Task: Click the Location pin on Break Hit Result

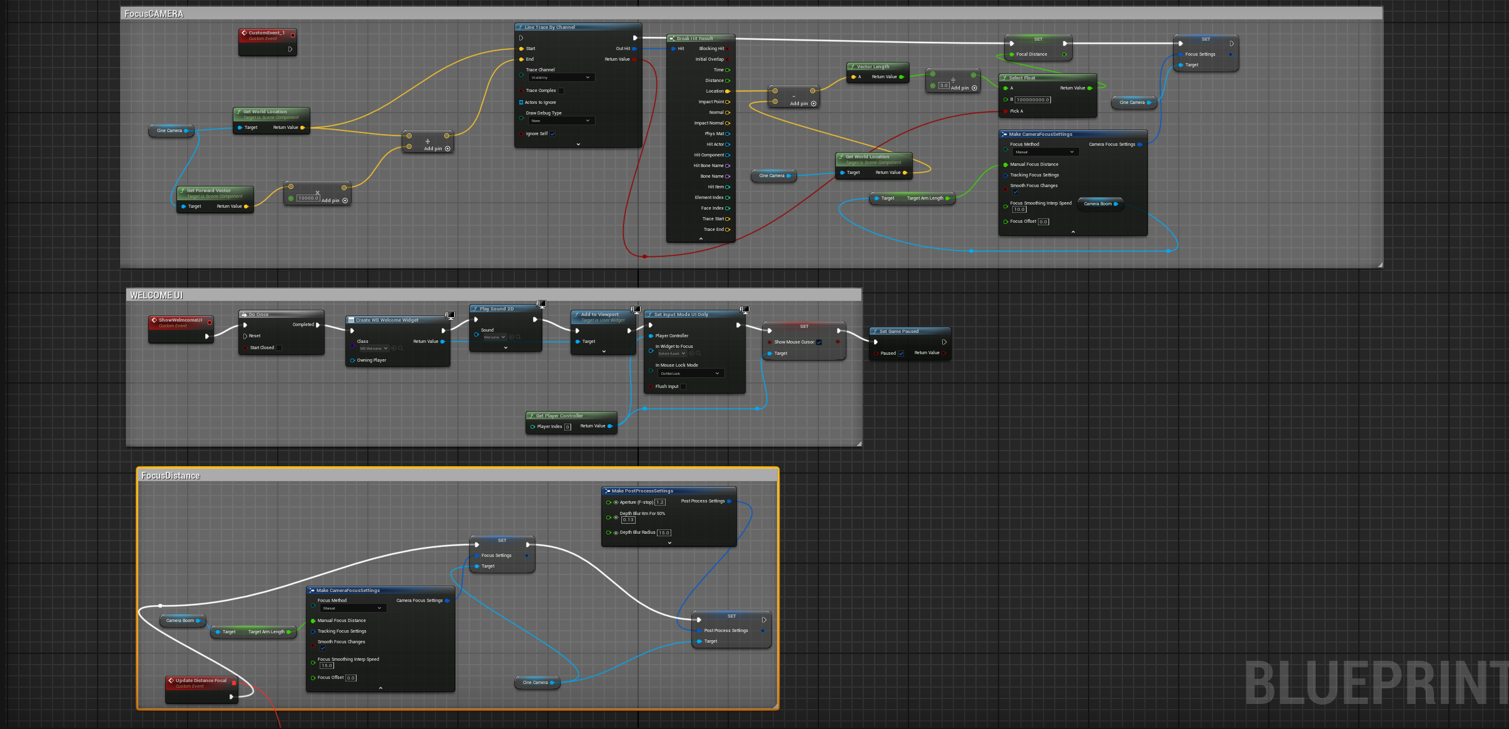Action: (727, 91)
